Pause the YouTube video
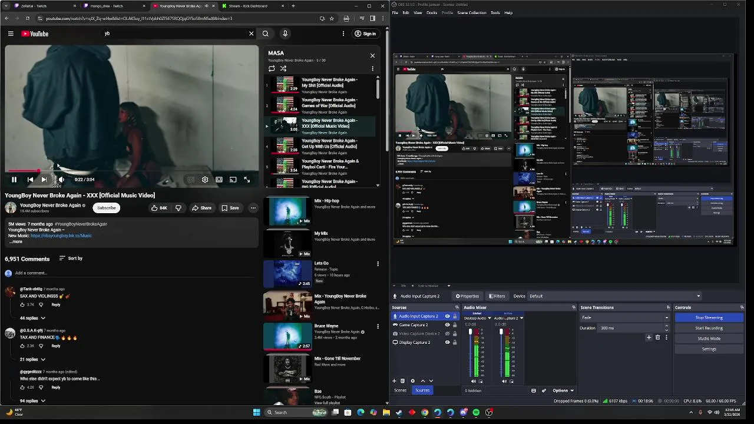The image size is (754, 424). pos(14,180)
